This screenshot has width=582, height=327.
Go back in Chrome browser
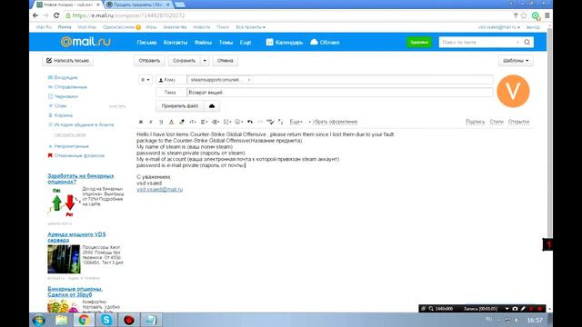pos(35,15)
